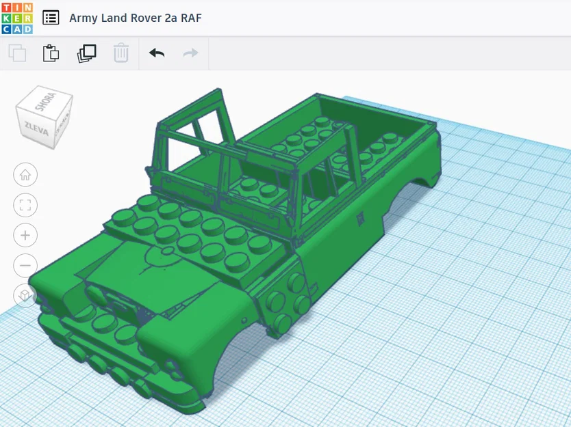The image size is (571, 427).
Task: Click the title Army Land Rover 2a RAF
Action: [135, 17]
